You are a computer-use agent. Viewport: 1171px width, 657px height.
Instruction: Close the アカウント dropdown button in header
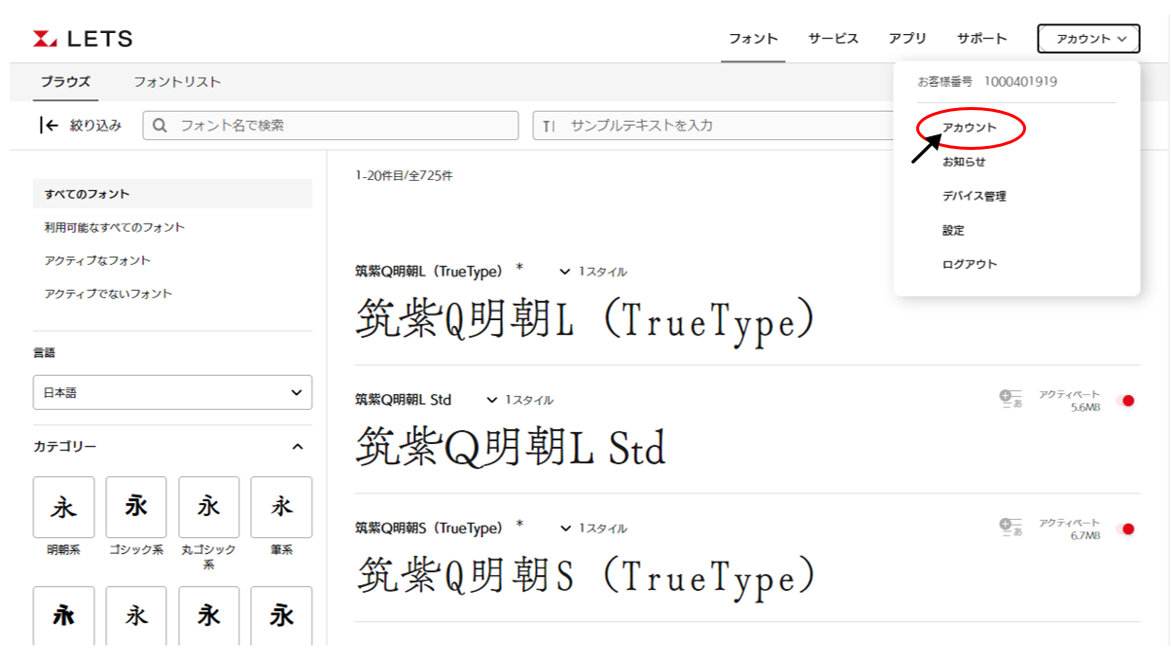coord(1088,39)
